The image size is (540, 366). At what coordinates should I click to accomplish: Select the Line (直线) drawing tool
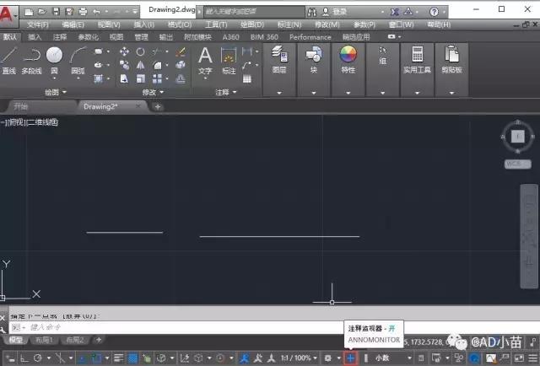tap(9, 60)
